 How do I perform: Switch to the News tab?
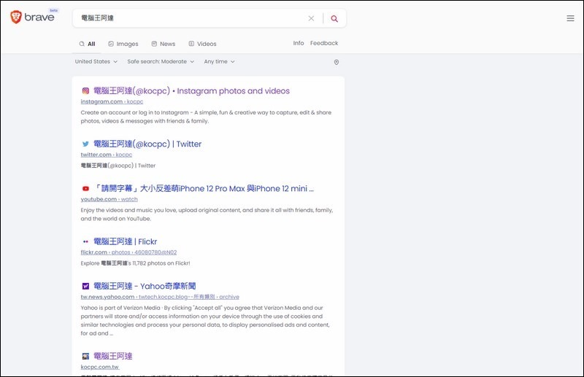163,44
